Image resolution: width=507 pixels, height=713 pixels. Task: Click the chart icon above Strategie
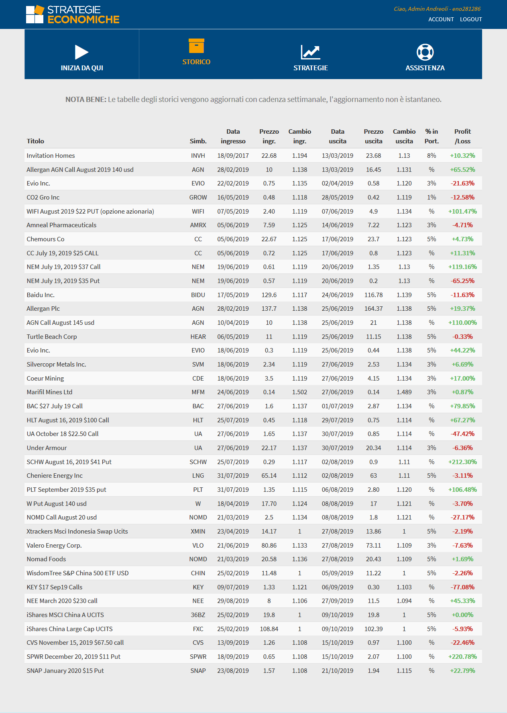(310, 52)
